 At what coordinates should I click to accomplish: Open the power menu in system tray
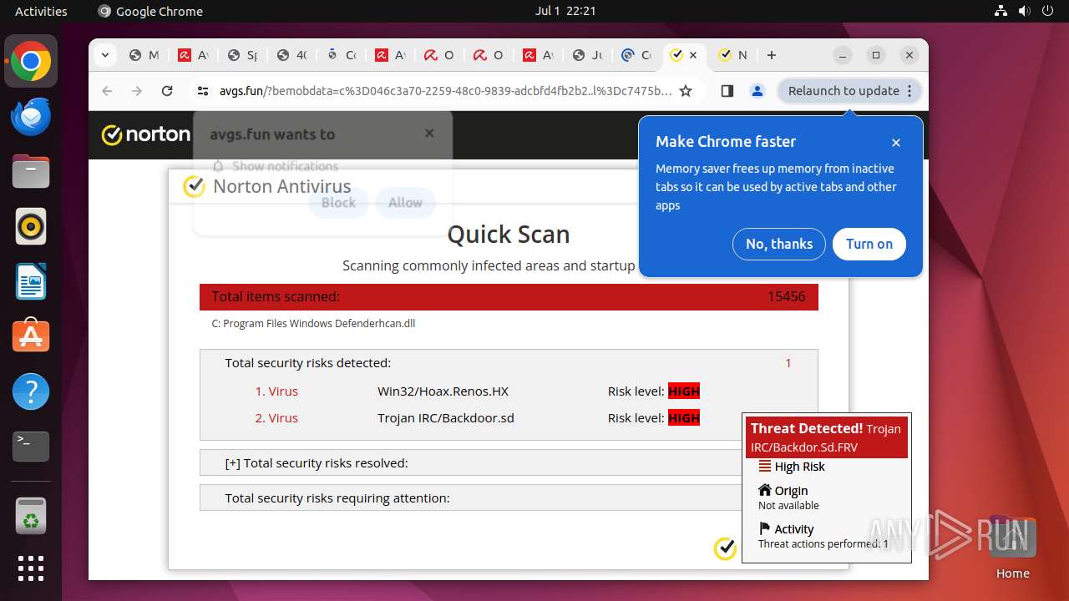click(1048, 11)
